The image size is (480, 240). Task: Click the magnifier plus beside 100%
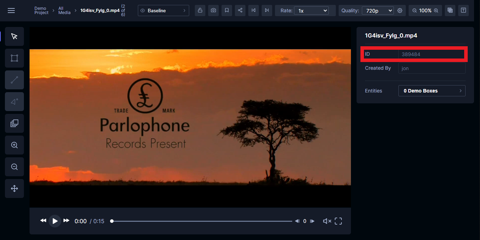(436, 11)
